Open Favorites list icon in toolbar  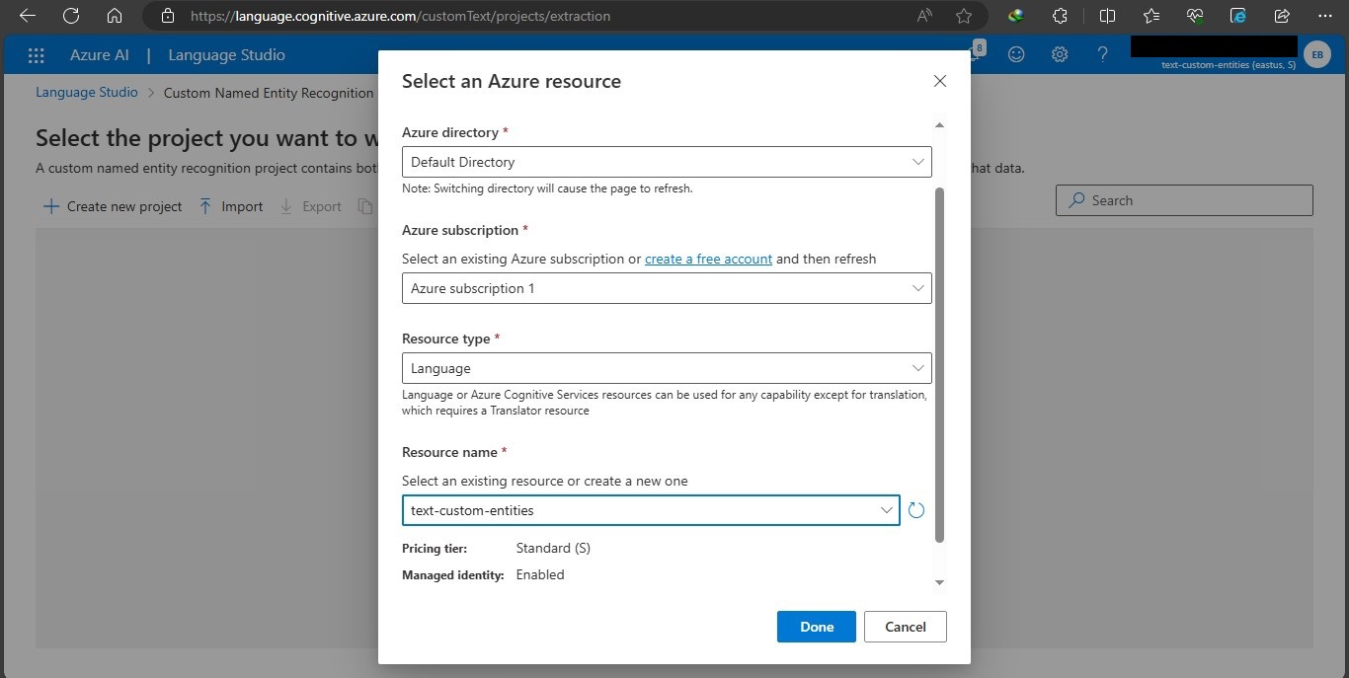pyautogui.click(x=1151, y=16)
